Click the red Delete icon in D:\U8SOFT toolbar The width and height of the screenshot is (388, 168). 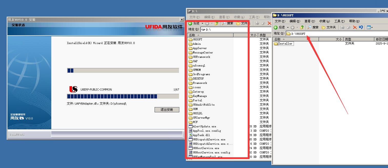355,27
